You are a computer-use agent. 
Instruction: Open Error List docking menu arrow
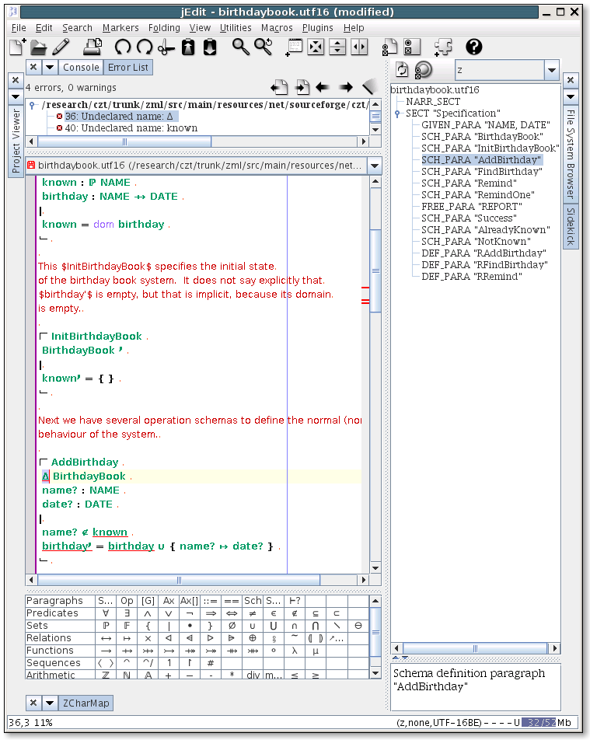tap(50, 68)
